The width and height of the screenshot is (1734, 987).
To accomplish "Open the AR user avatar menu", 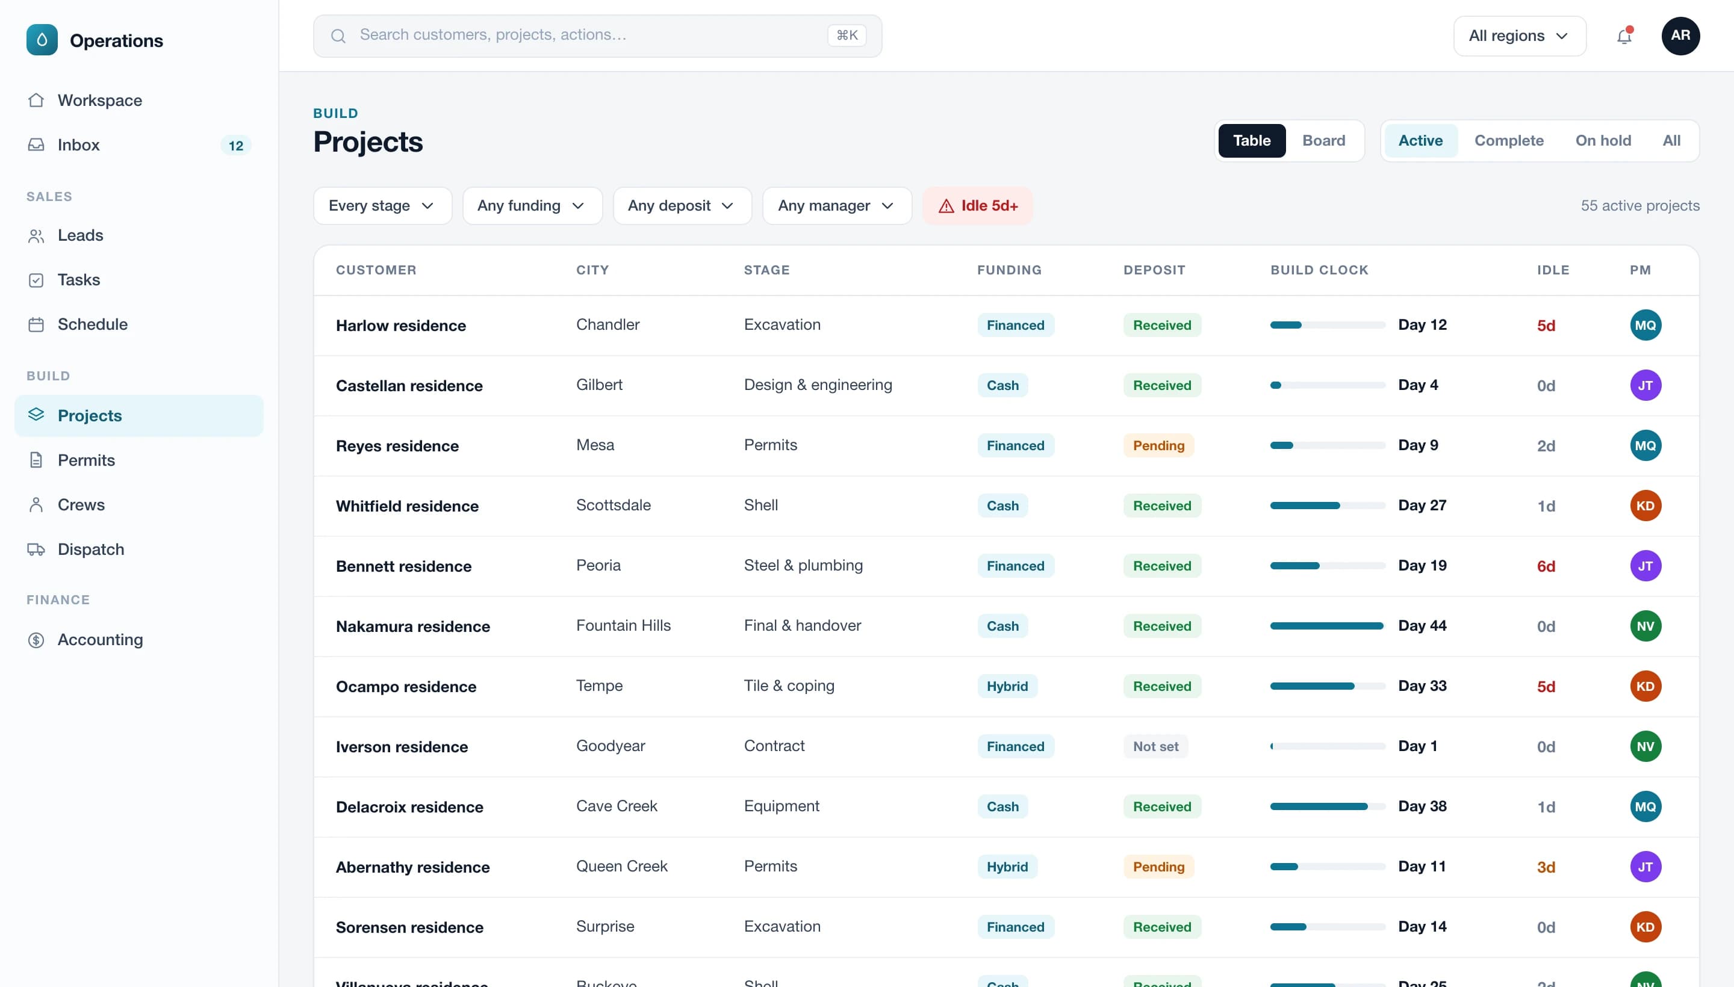I will (x=1680, y=36).
